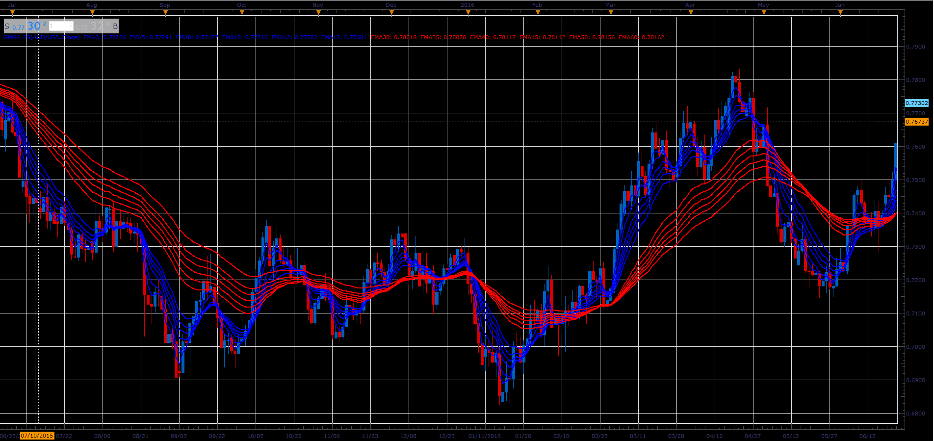The image size is (934, 441).
Task: Click the 12/23 date axis label
Action: pos(446,436)
